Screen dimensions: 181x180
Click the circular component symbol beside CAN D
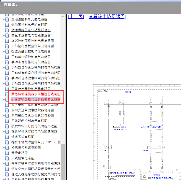(144, 176)
